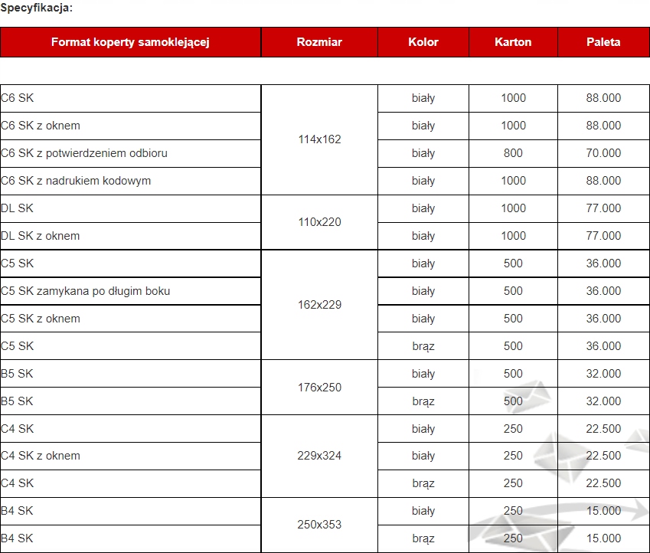Select the 'Karton' column header
The image size is (650, 553).
pos(513,42)
